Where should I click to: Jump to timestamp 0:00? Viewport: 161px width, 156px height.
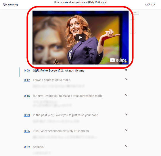[x=27, y=71]
